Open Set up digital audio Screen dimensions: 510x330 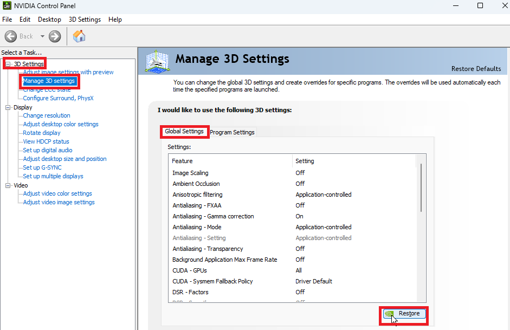pos(48,150)
